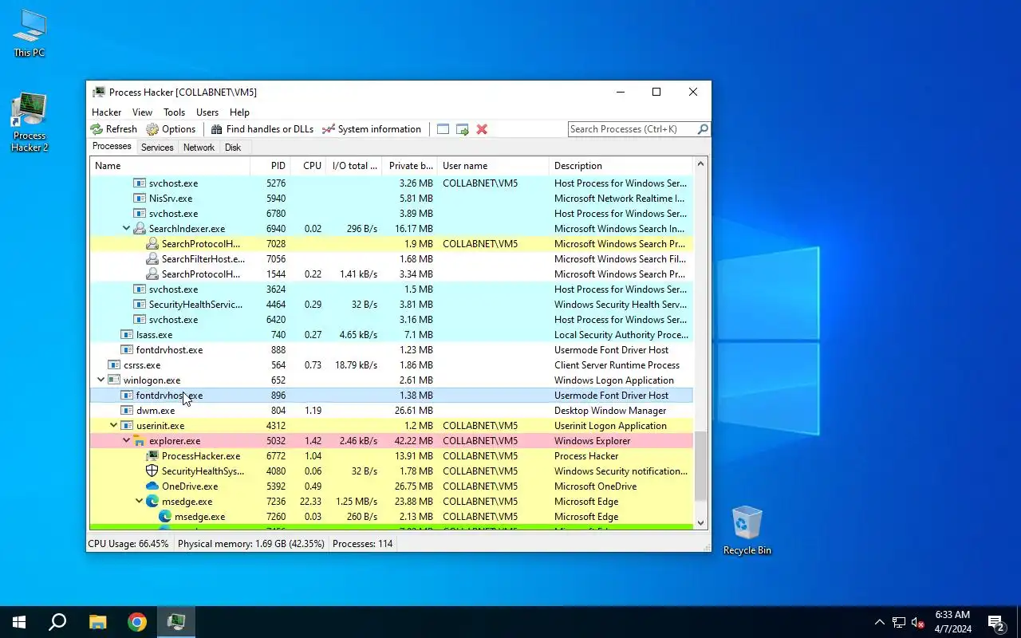Open taskbar Search
The image size is (1021, 638).
pos(57,622)
